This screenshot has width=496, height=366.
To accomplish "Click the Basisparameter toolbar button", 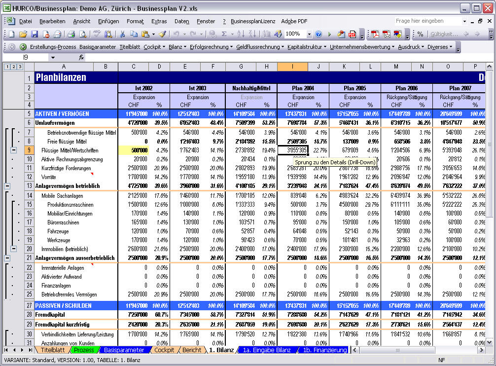I will [x=98, y=47].
